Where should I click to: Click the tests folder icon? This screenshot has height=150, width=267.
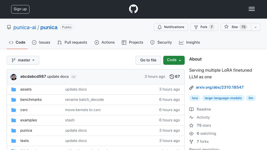click(14, 141)
